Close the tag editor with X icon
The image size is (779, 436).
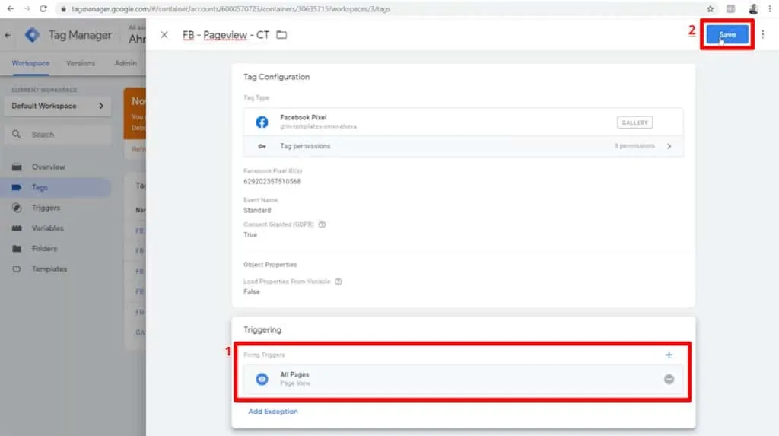[x=164, y=35]
